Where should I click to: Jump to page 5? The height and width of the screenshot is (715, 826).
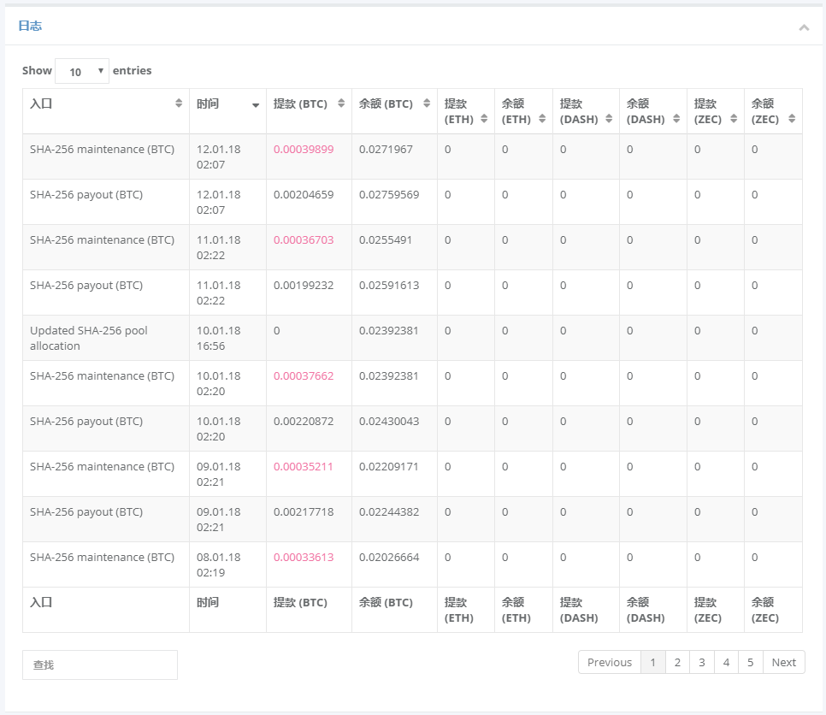pos(750,662)
